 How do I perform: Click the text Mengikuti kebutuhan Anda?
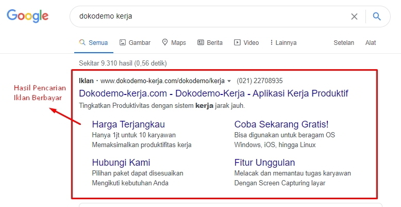[x=130, y=183]
